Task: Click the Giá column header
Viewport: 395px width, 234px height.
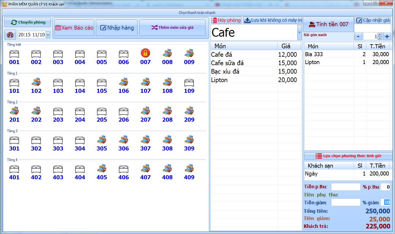Action: pyautogui.click(x=289, y=46)
